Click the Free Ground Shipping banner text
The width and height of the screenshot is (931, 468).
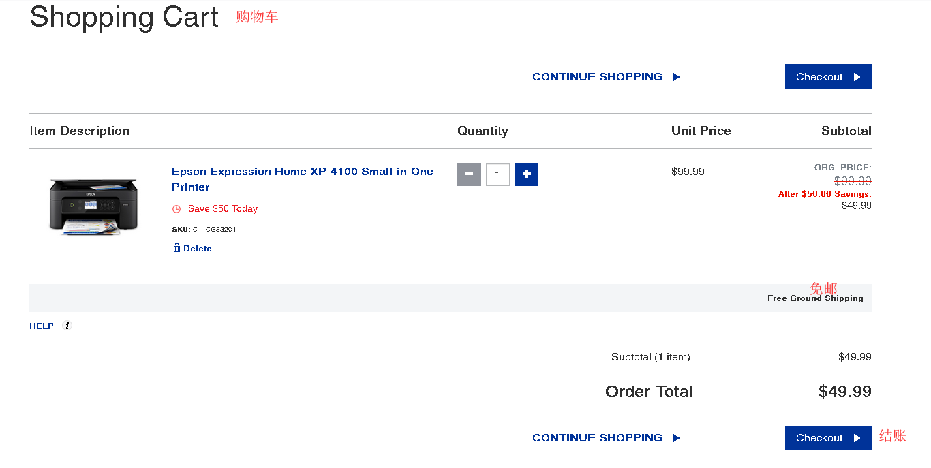815,298
